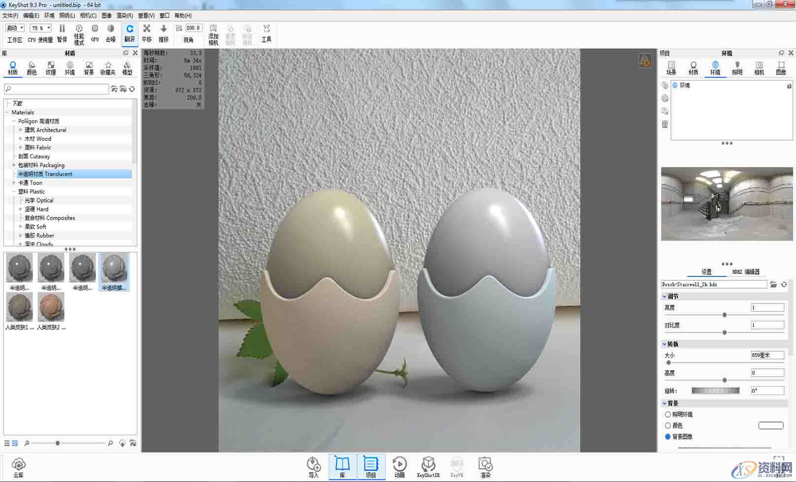The image size is (796, 482).
Task: Open the KeyShotXR tool at the bottom
Action: [428, 466]
